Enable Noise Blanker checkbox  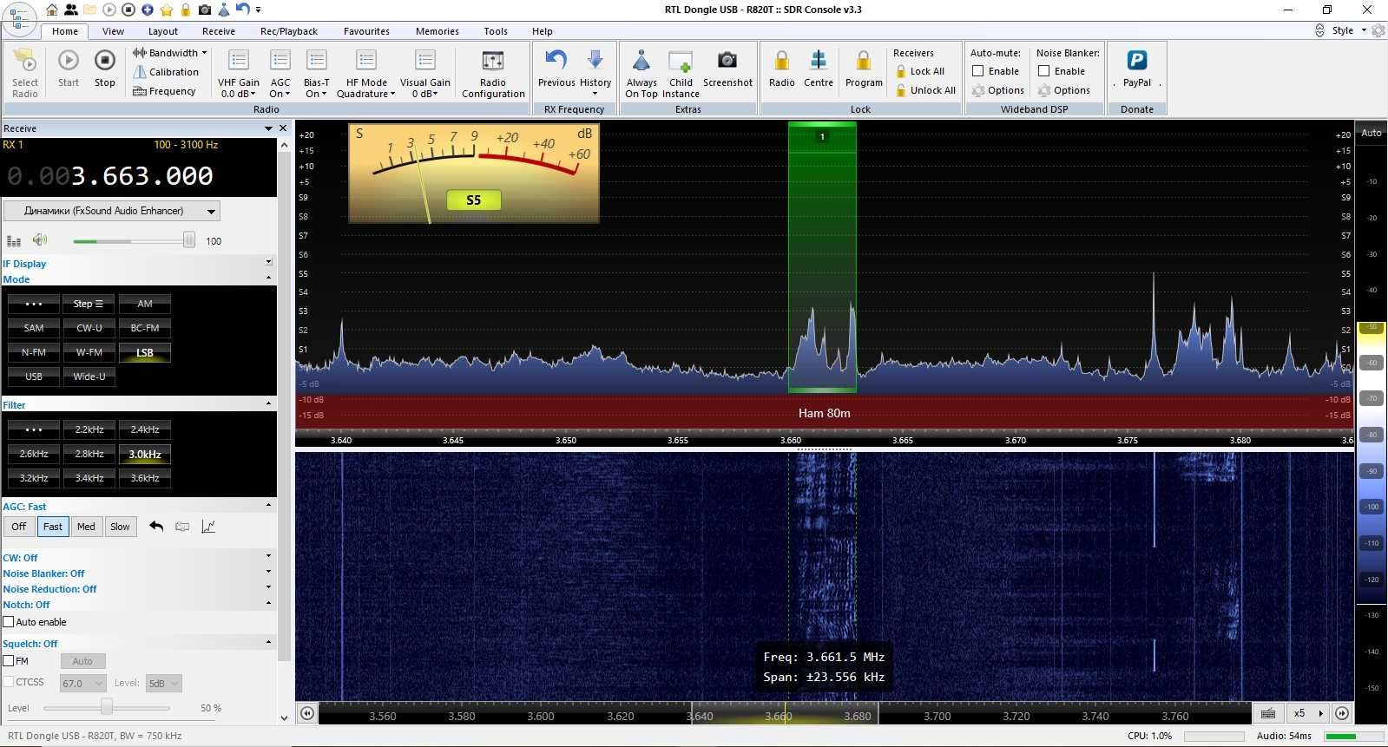click(x=1044, y=71)
